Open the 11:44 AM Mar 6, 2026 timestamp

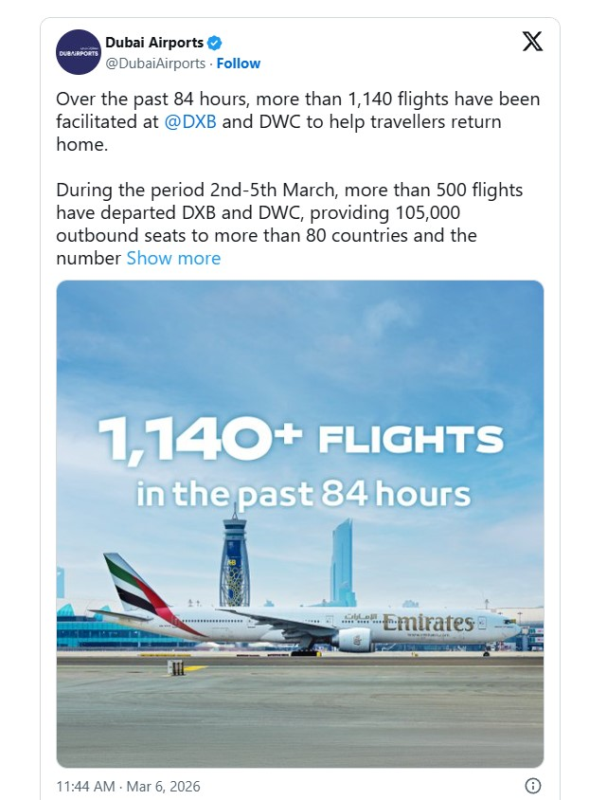click(x=128, y=787)
